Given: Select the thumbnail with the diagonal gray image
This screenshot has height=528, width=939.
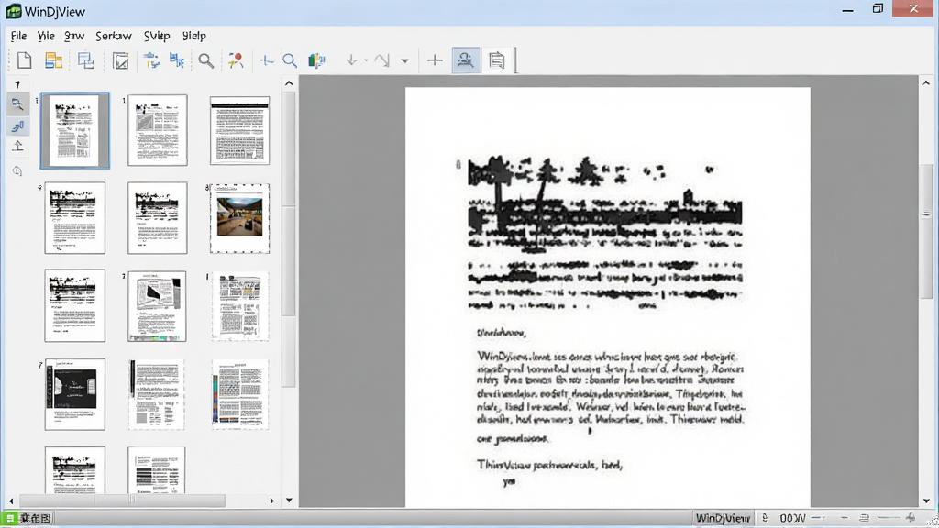Looking at the screenshot, I should click(158, 130).
